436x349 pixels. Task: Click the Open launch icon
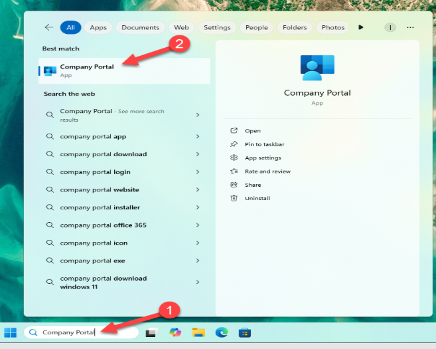click(234, 130)
